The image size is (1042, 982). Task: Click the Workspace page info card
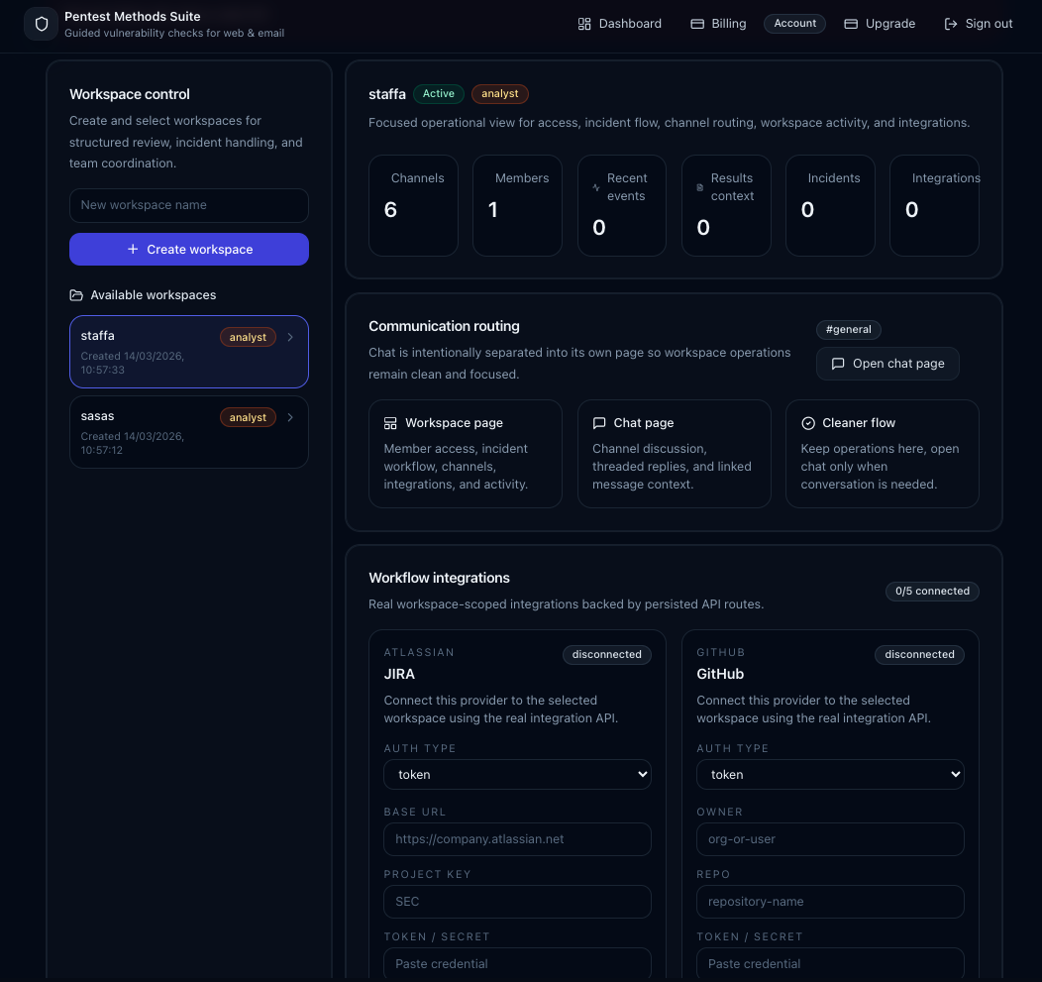466,454
